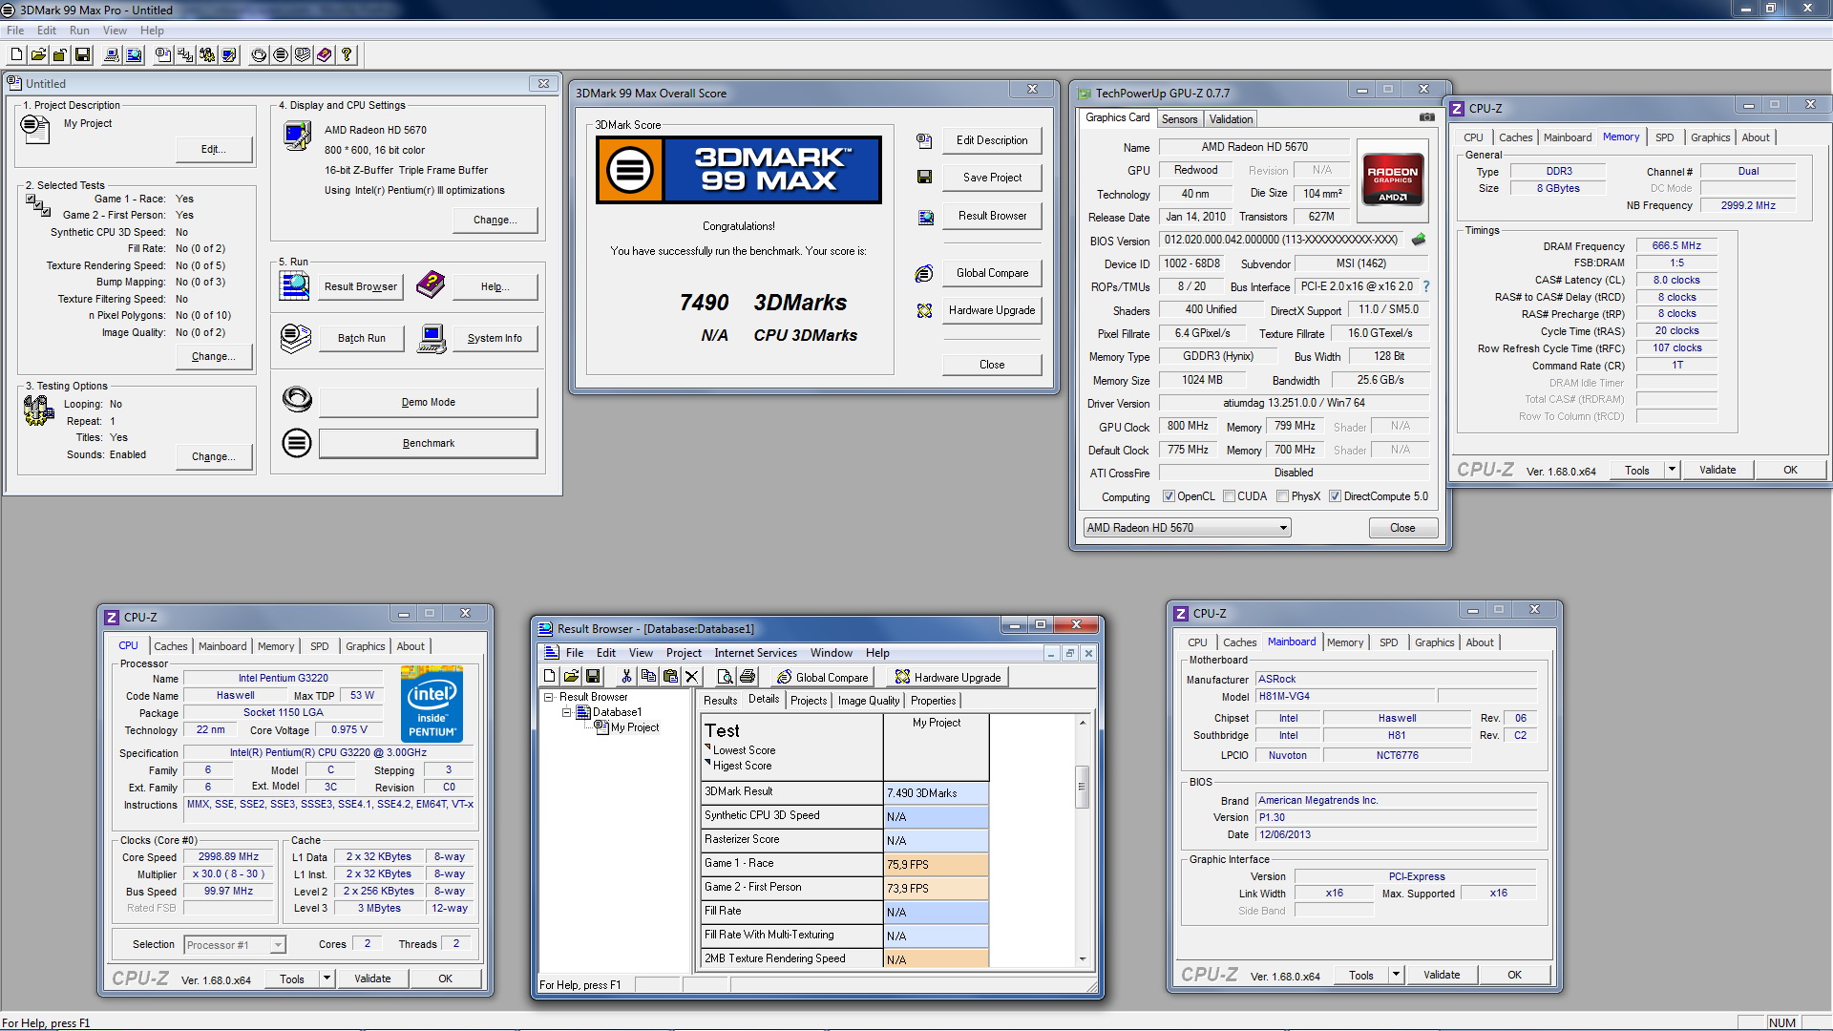Image resolution: width=1833 pixels, height=1031 pixels.
Task: Open Tools dropdown arrow in Mainboard CPU-Z window
Action: click(1396, 975)
